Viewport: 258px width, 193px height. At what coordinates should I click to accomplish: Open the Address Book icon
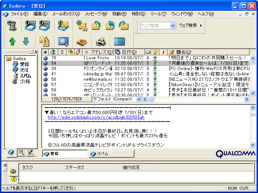pos(82,42)
